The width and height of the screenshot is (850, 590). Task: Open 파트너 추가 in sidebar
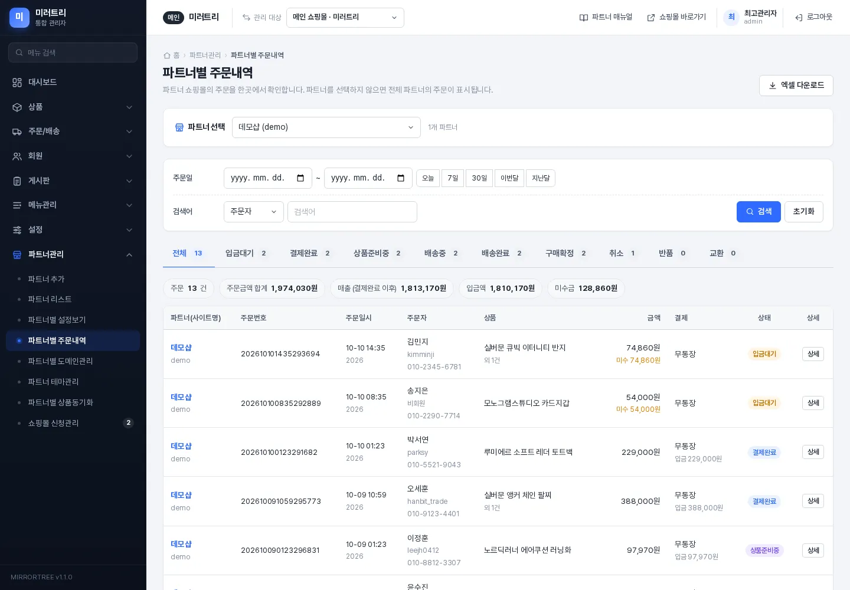[46, 279]
